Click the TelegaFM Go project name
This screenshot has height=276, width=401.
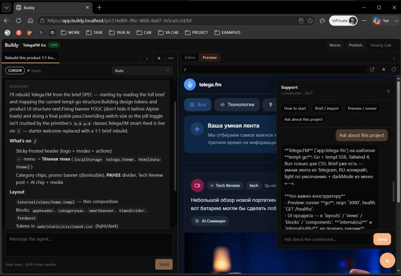tap(34, 45)
